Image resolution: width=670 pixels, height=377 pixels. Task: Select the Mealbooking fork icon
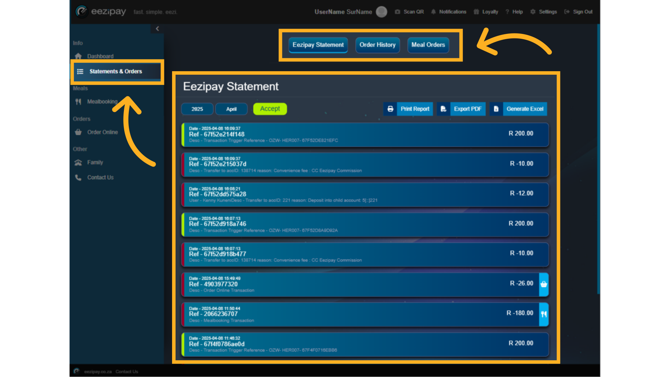coord(78,102)
